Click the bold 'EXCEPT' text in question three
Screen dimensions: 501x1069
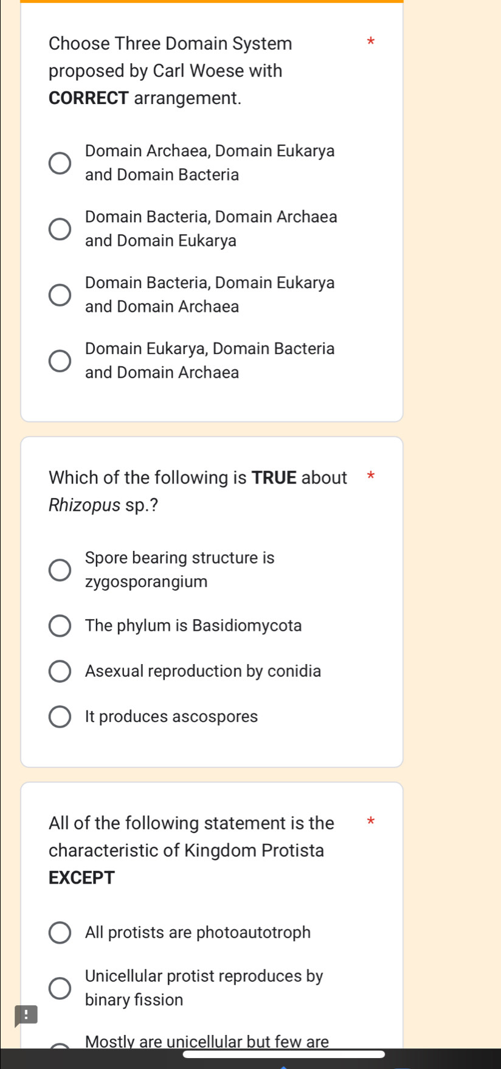tap(81, 877)
